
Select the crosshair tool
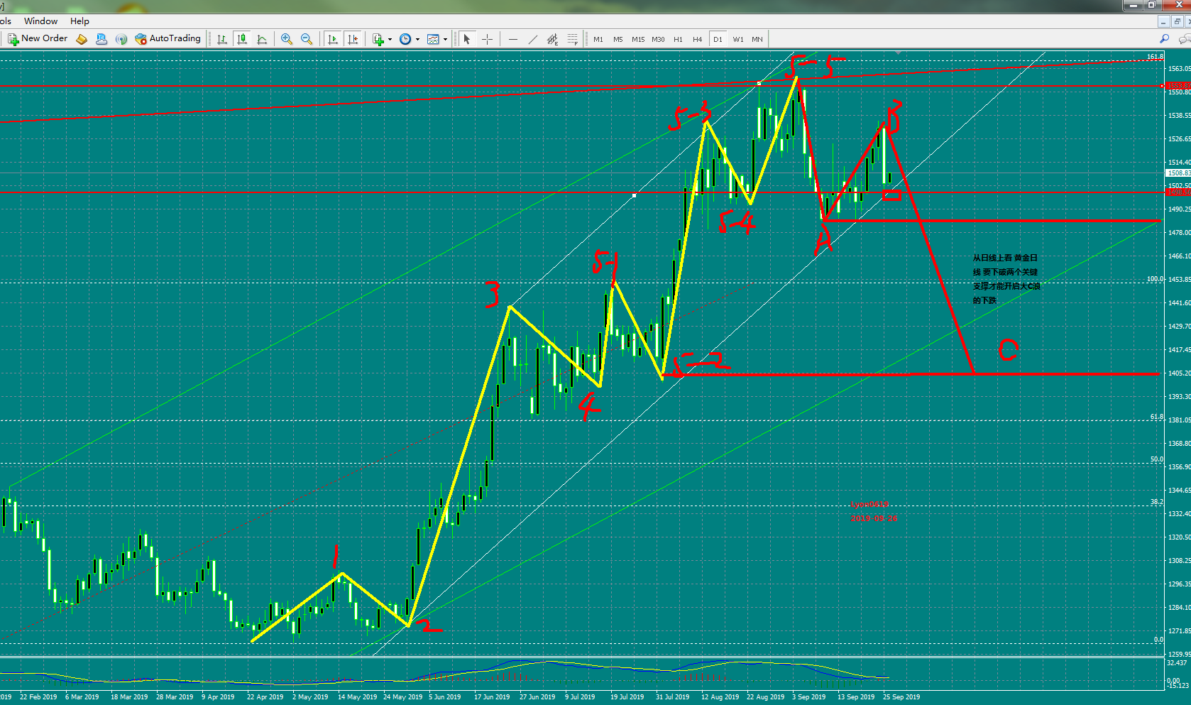(487, 39)
